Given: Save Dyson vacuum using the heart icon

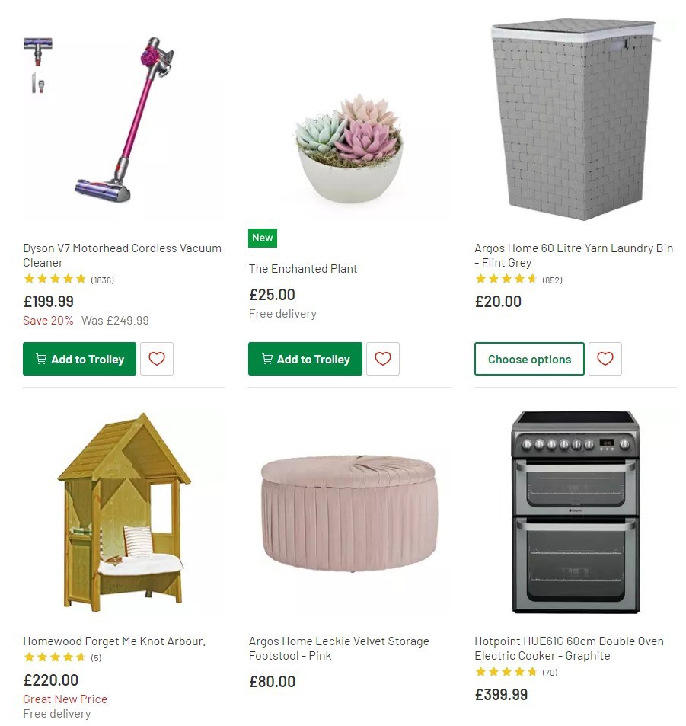Looking at the screenshot, I should point(157,359).
